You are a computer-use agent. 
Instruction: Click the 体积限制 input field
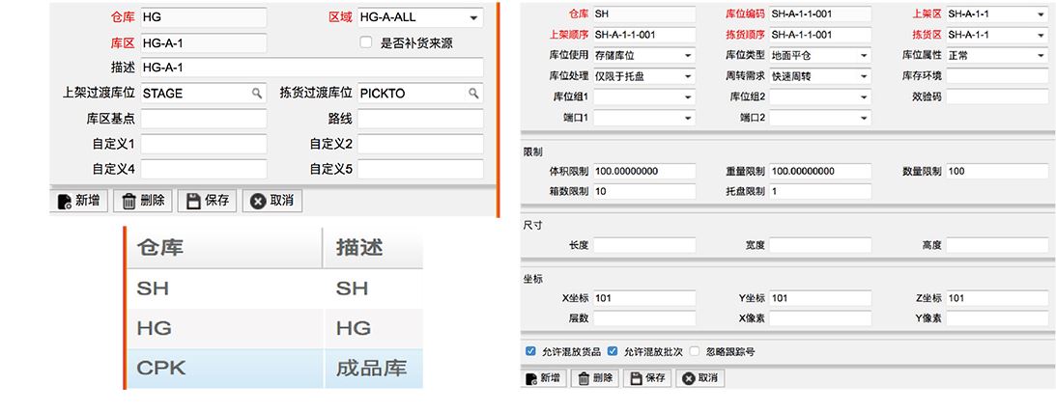point(643,172)
